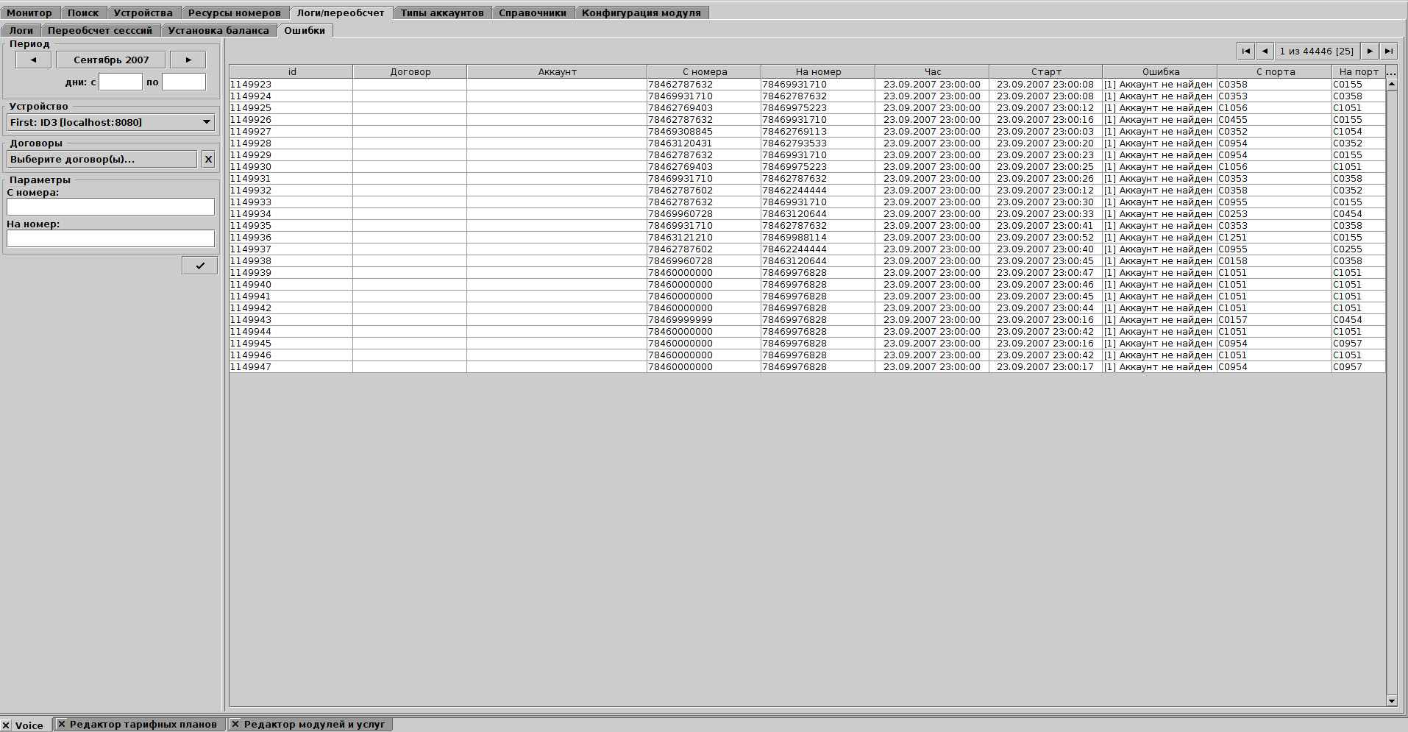The width and height of the screenshot is (1408, 732).
Task: Jump to the last page of results
Action: 1389,51
